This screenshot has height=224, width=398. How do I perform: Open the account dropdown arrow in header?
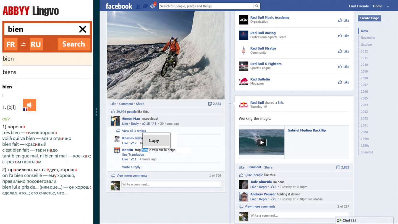(x=388, y=6)
